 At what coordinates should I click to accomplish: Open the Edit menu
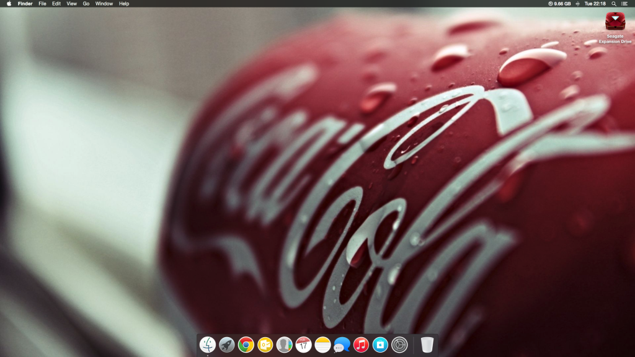pyautogui.click(x=56, y=4)
